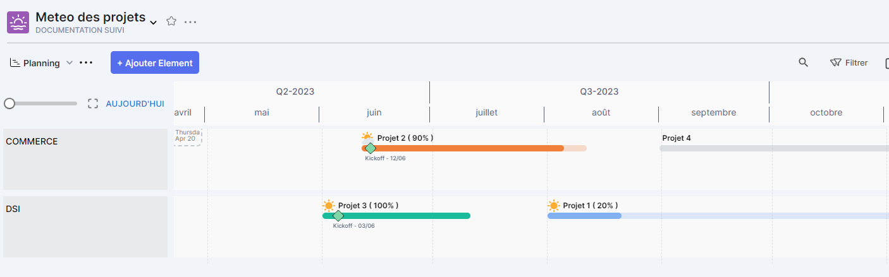Click the partly cloudy icon beside Projet 2

(367, 138)
